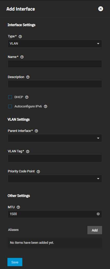View DHCP help tooltip icon
The width and height of the screenshot is (110, 269).
tap(27, 97)
